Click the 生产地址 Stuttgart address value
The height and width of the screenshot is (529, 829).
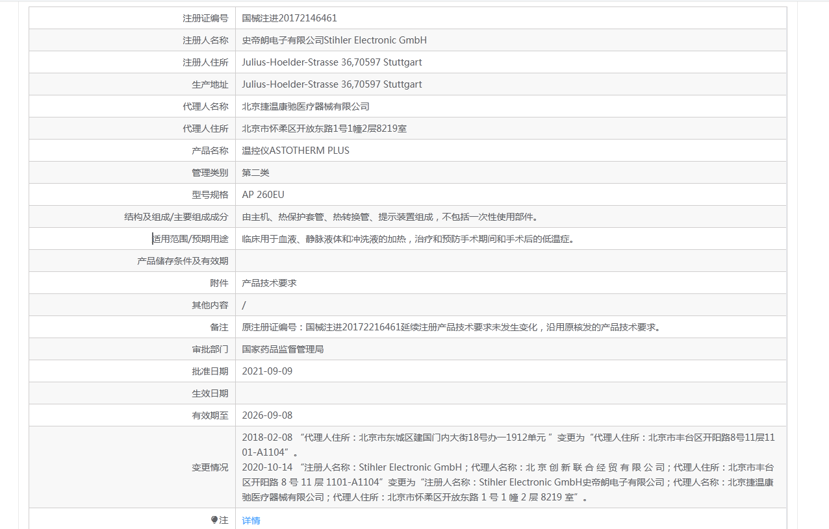(331, 84)
